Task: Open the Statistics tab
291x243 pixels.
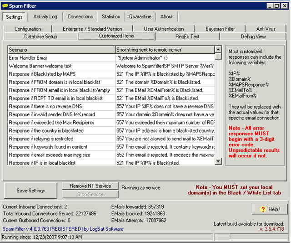Action: tap(111, 17)
